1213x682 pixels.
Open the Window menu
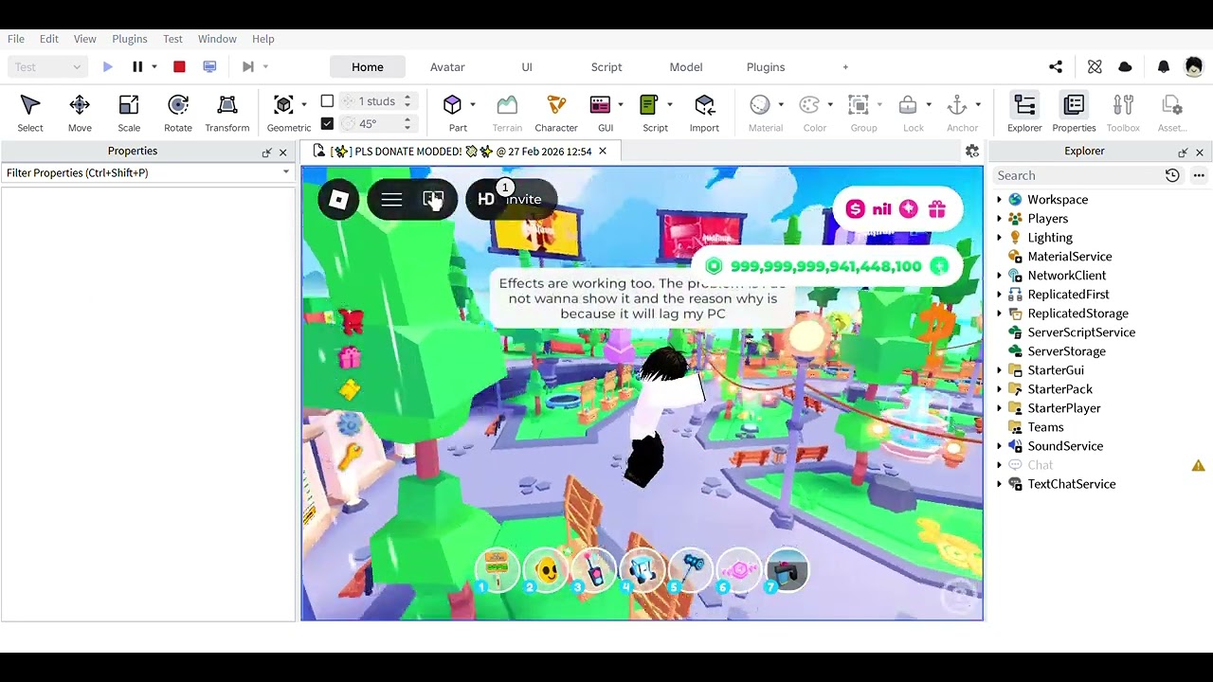coord(217,39)
